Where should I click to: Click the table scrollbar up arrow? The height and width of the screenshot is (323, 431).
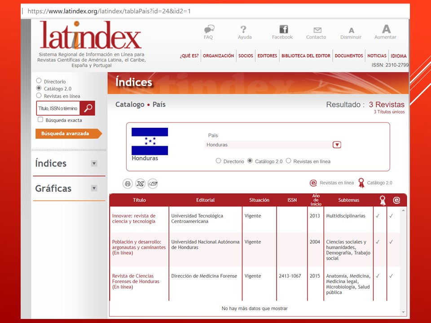point(403,210)
